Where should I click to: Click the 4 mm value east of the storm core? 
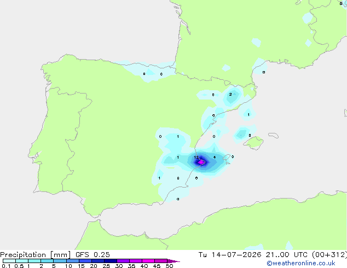(x=215, y=157)
